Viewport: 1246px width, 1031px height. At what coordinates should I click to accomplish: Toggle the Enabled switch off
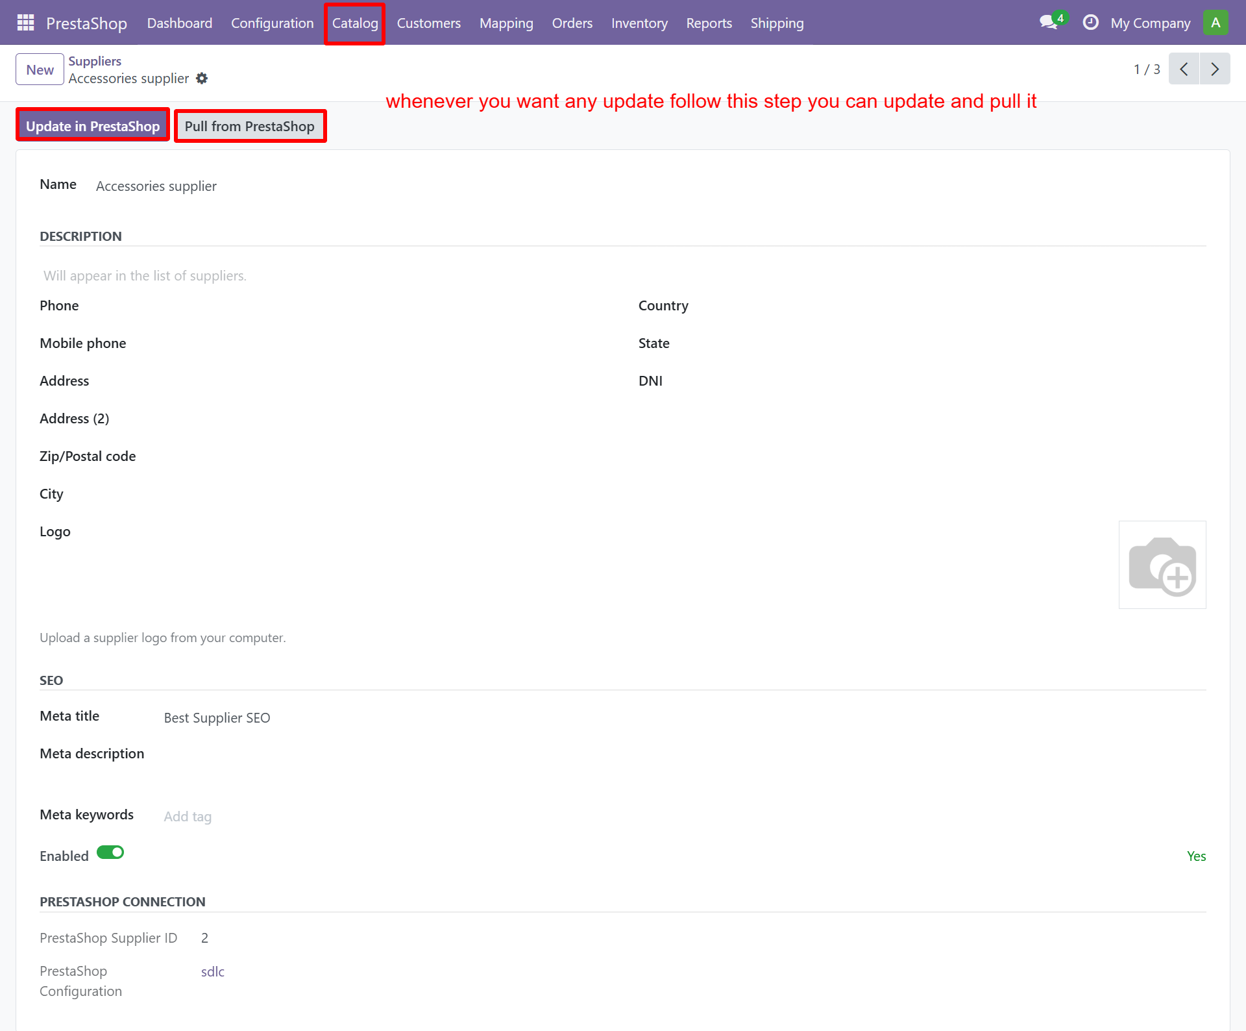coord(110,852)
